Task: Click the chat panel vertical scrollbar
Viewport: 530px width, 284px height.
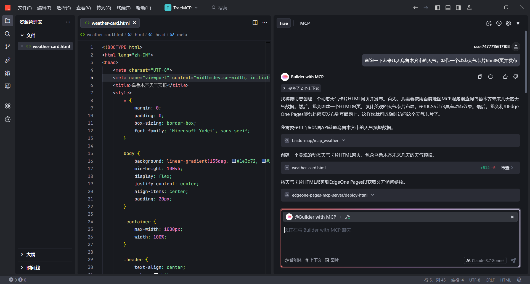Action: click(526, 62)
